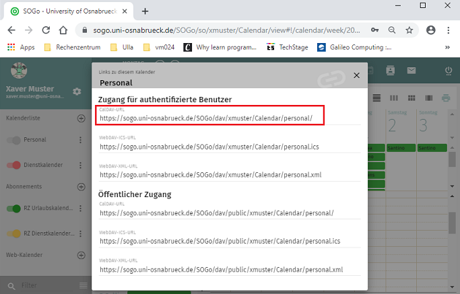Add a new calendar to Kalenderliste
This screenshot has height=294, width=460.
81,118
